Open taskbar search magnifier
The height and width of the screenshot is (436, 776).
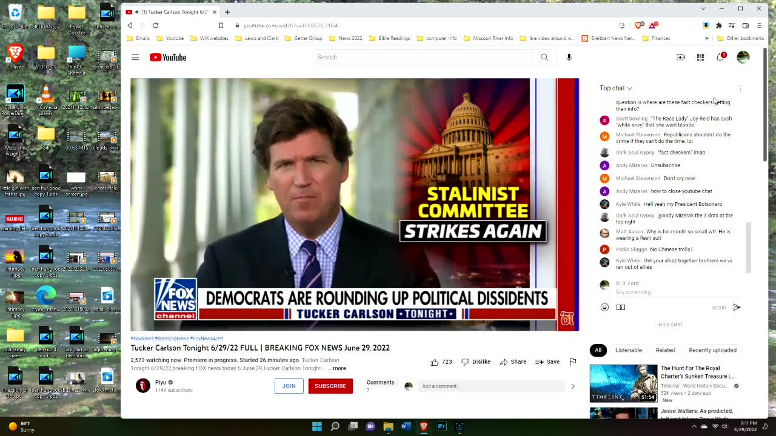335,426
